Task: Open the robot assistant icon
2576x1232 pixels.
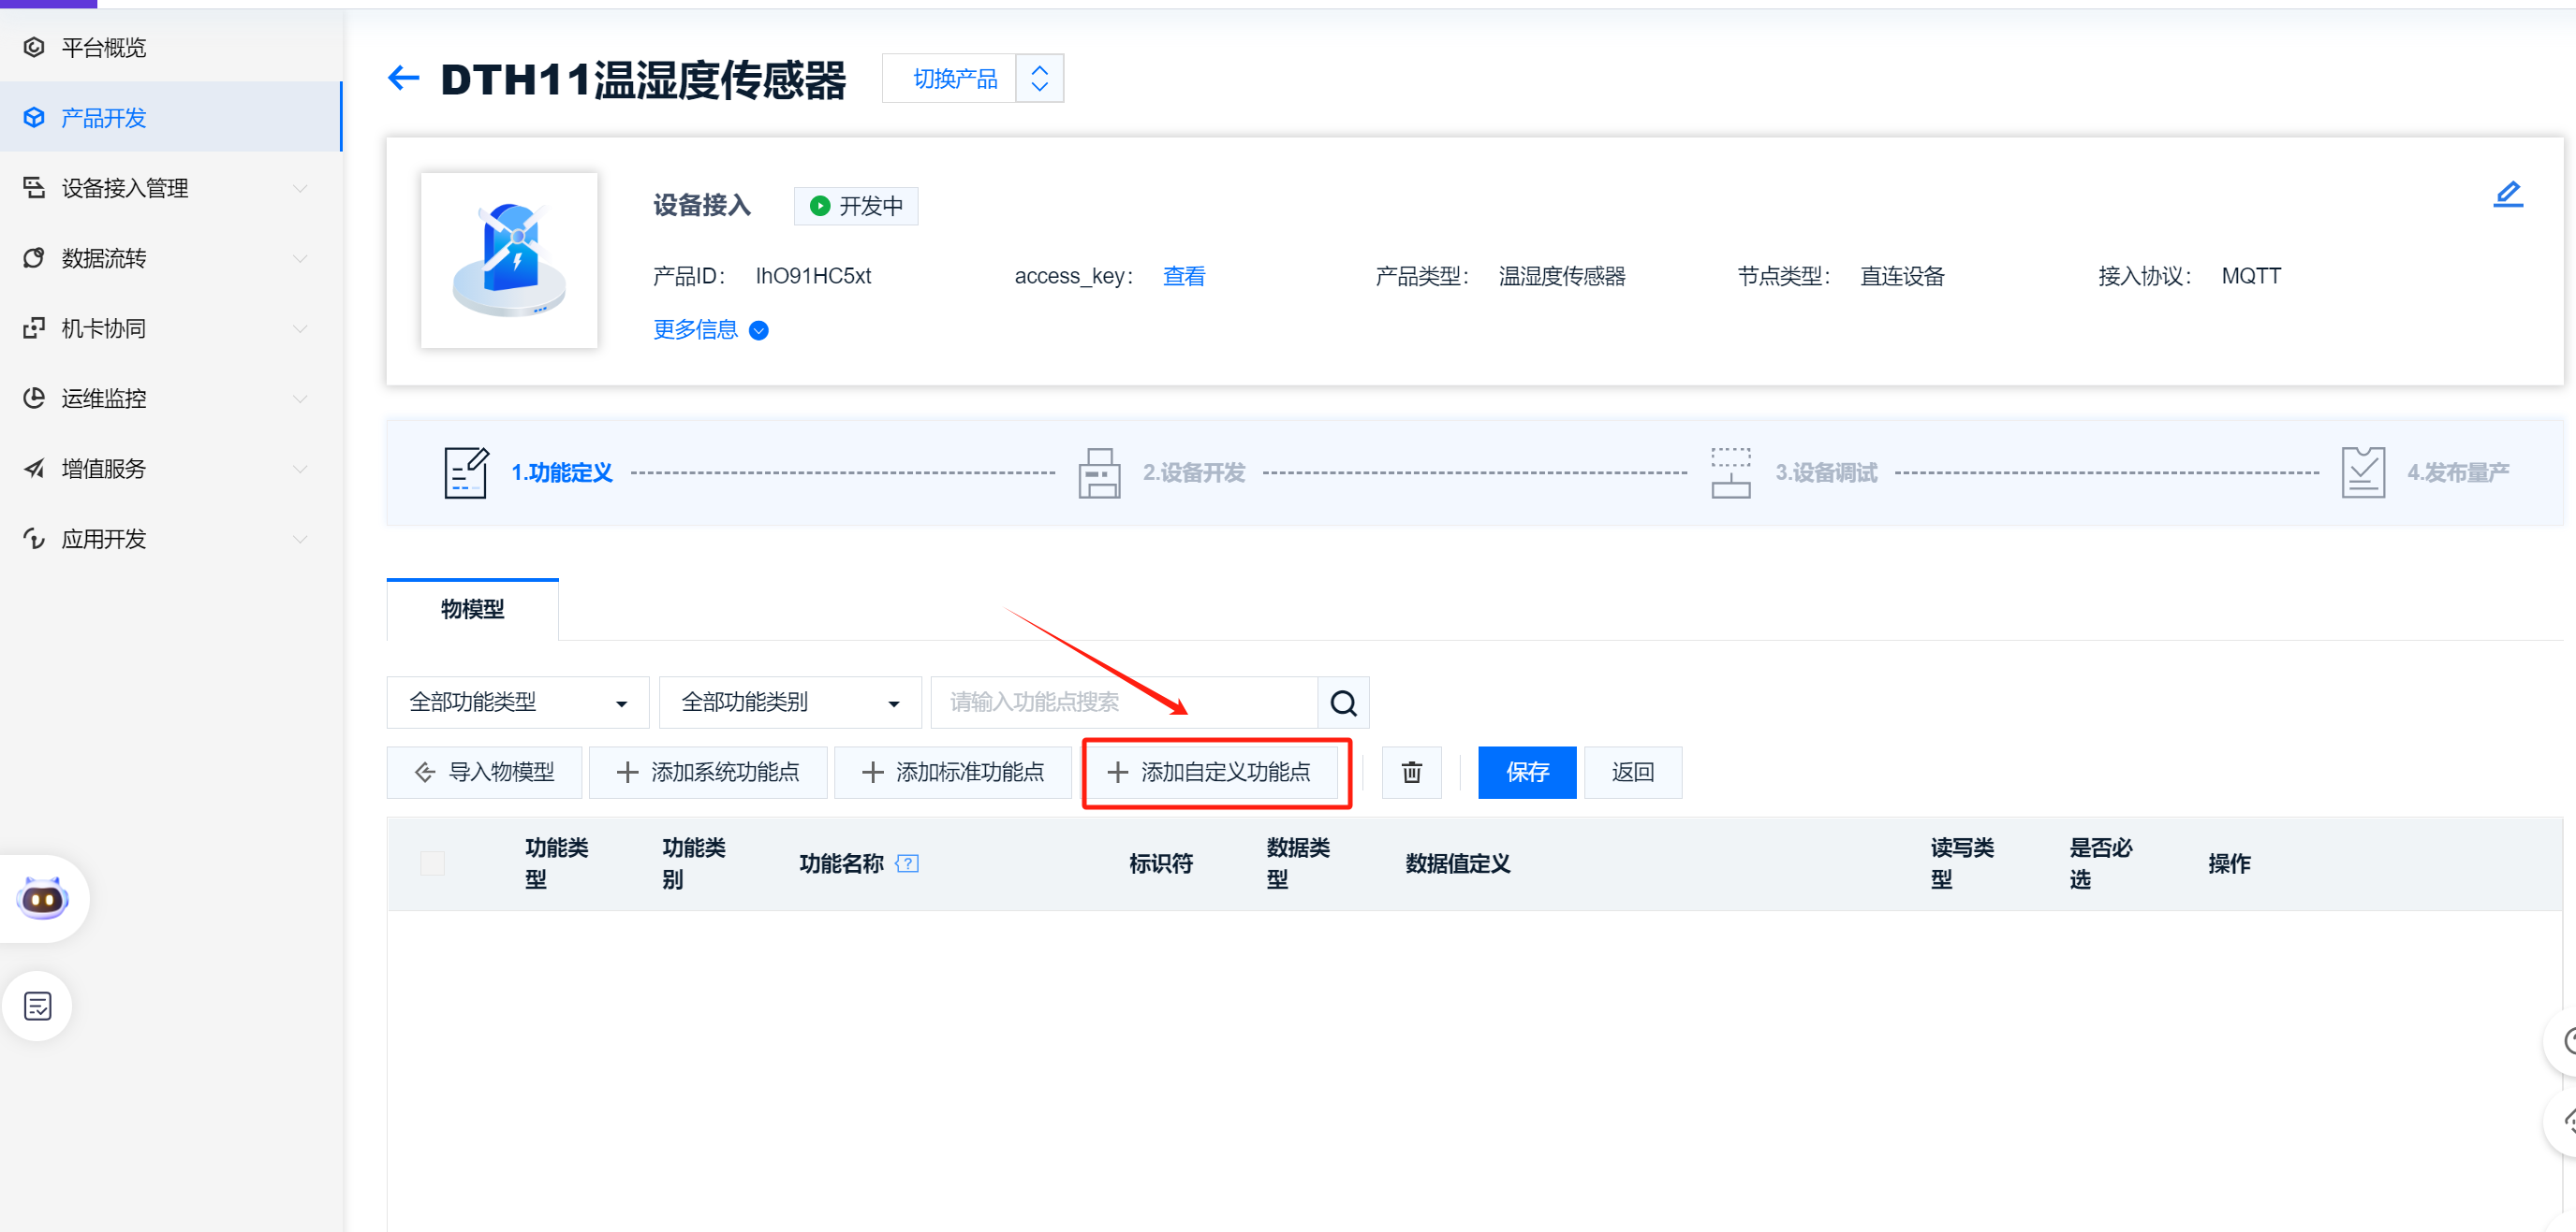Action: tap(42, 897)
